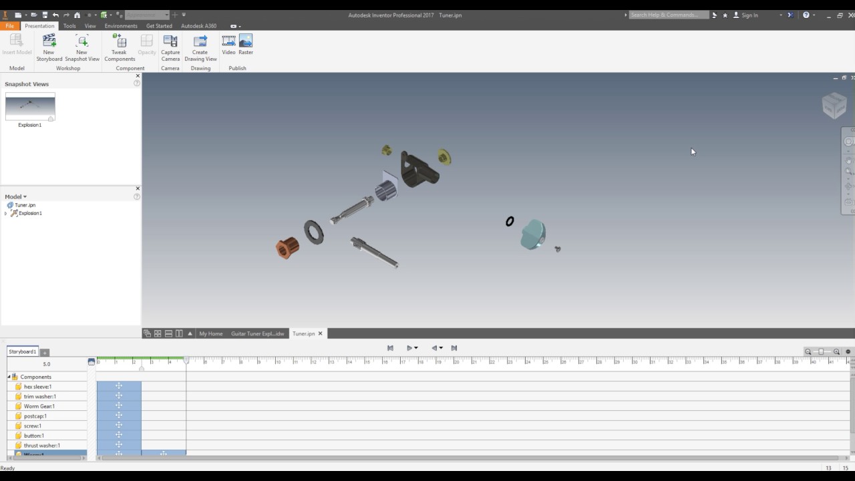Publish the presentation as Raster image
This screenshot has width=855, height=481.
tap(246, 45)
